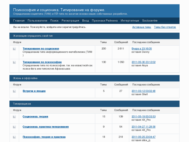Click the category header Желающим определить свой тип

coord(33,36)
